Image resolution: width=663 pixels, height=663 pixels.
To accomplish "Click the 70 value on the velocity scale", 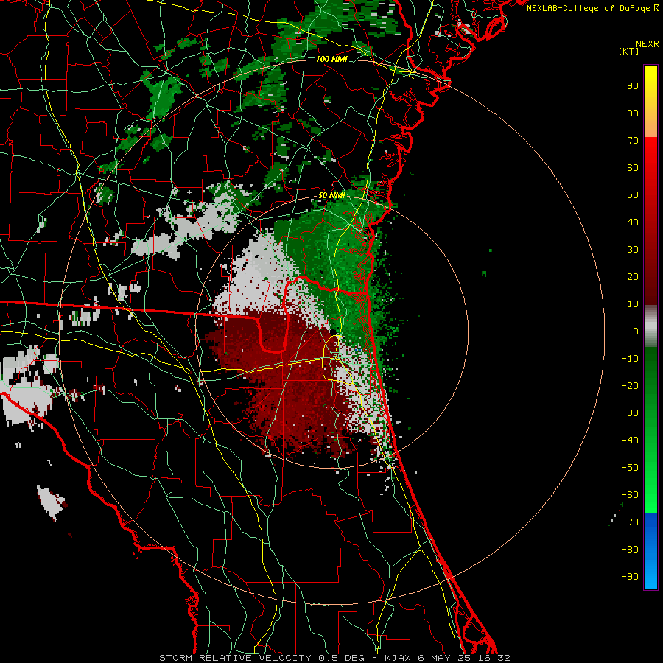I will (x=633, y=141).
